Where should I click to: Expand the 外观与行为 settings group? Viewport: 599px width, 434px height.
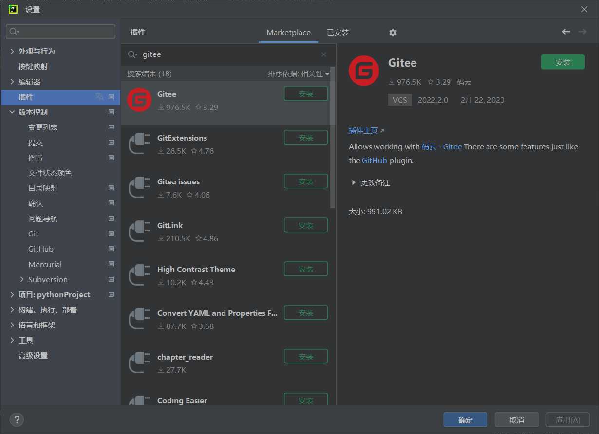12,51
